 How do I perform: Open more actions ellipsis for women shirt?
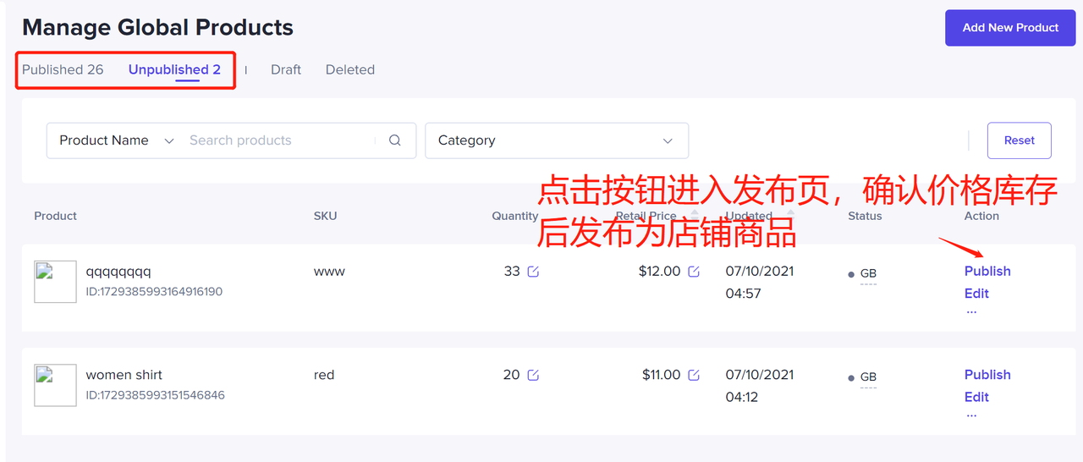click(x=971, y=415)
